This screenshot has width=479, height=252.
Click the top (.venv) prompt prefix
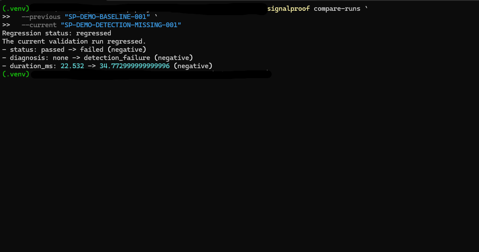pyautogui.click(x=16, y=9)
